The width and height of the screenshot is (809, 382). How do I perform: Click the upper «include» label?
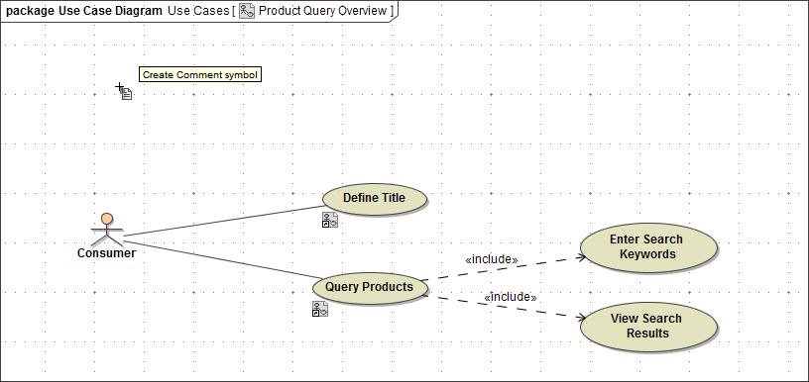pos(491,259)
